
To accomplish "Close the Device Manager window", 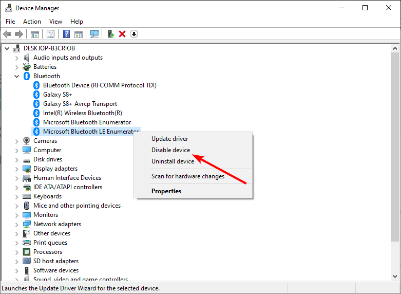I will tap(389, 8).
